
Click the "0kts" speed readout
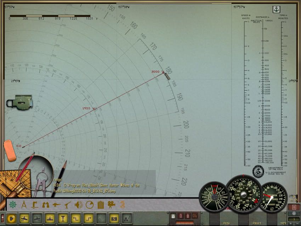227,223
